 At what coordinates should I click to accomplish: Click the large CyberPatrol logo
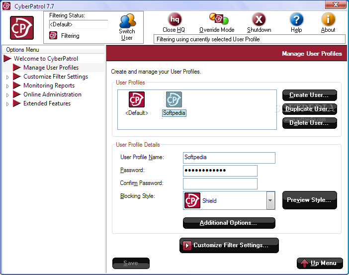[22, 28]
